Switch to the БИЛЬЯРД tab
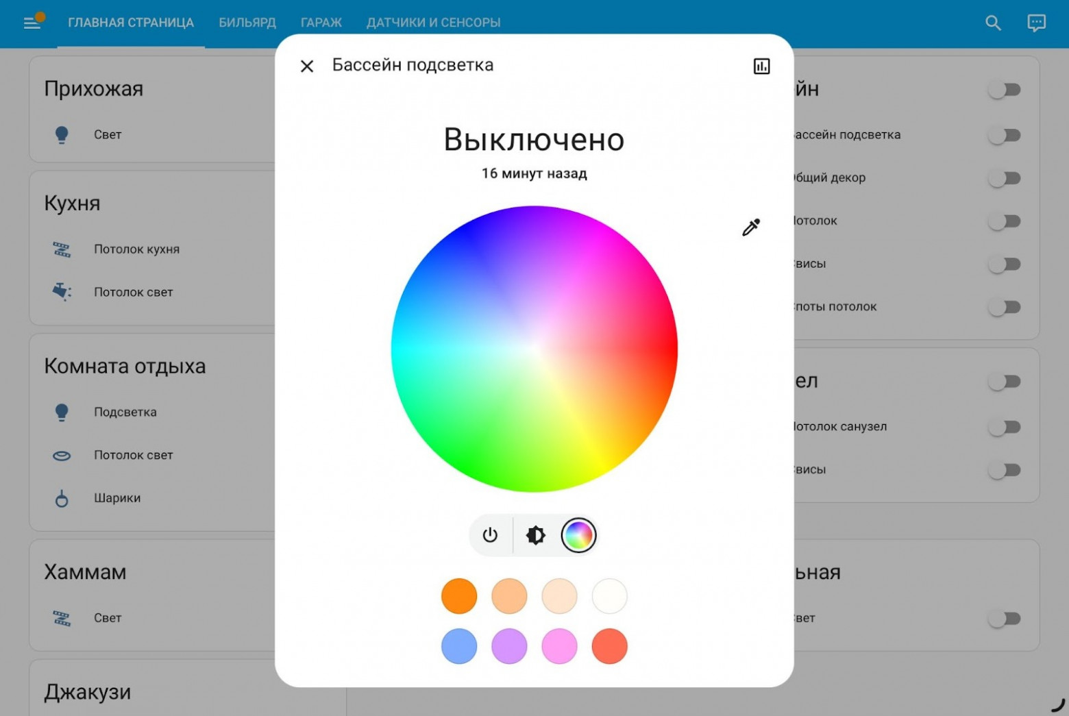The width and height of the screenshot is (1069, 716). 247,23
